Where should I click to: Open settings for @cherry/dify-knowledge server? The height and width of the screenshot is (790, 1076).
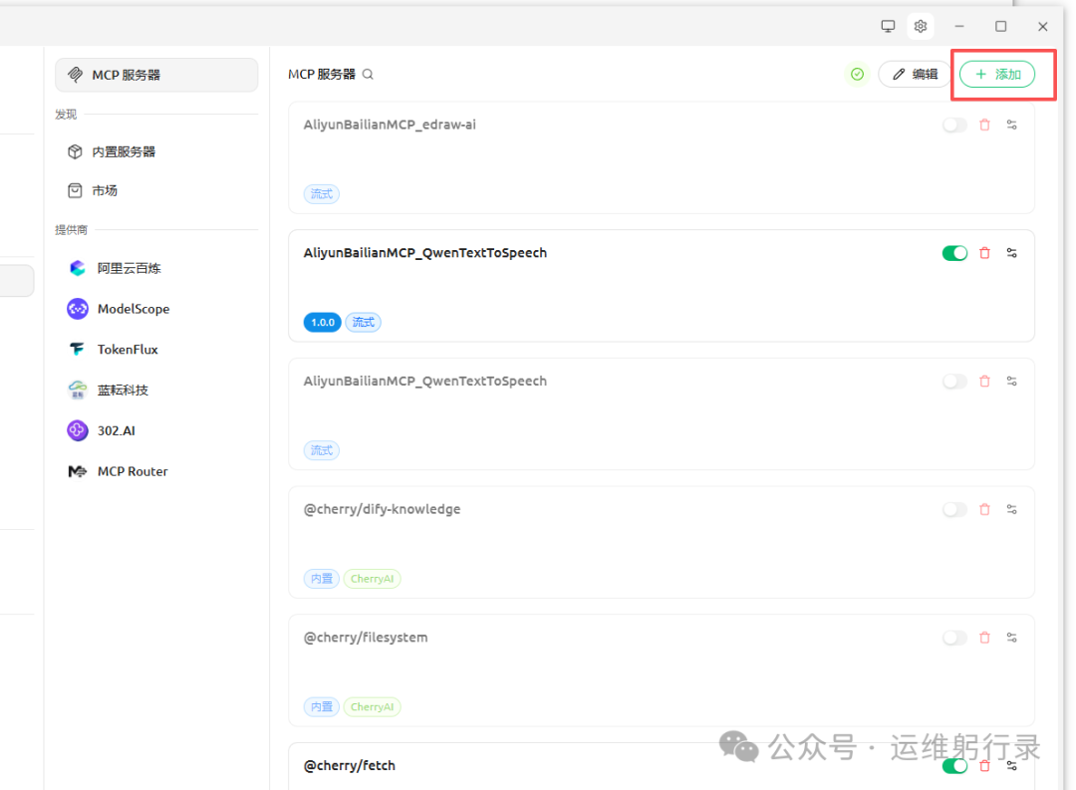(x=1011, y=509)
